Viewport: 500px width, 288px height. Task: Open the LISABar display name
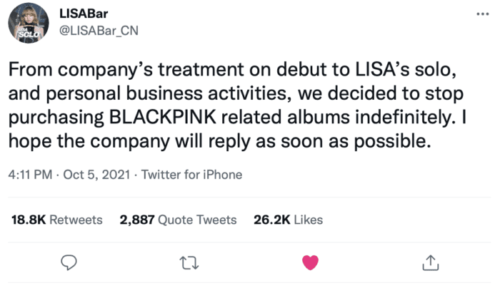tap(84, 14)
